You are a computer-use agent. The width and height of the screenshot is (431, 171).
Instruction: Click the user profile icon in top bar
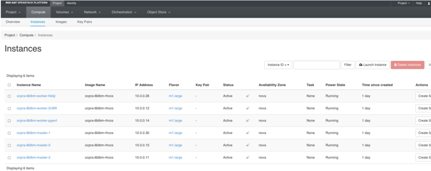coord(429,3)
